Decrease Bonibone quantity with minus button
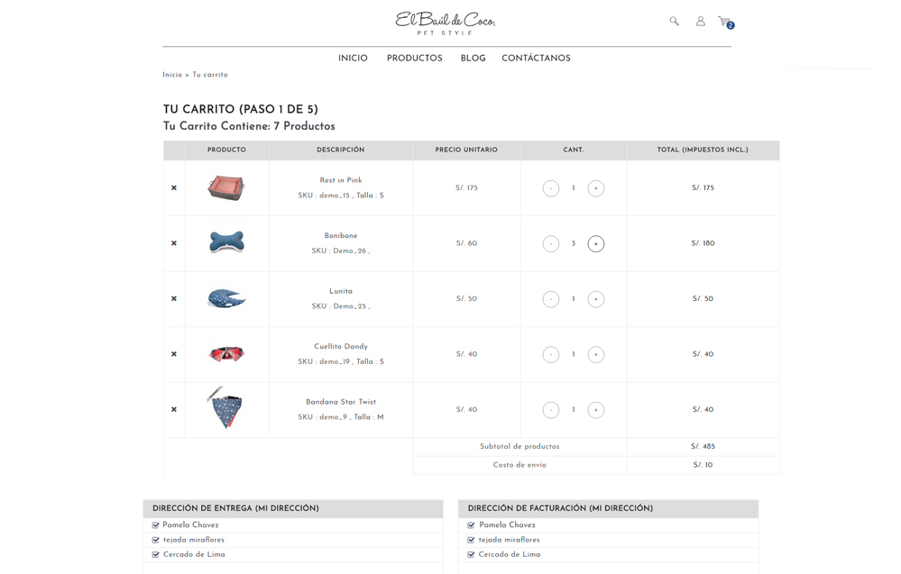 coord(551,243)
